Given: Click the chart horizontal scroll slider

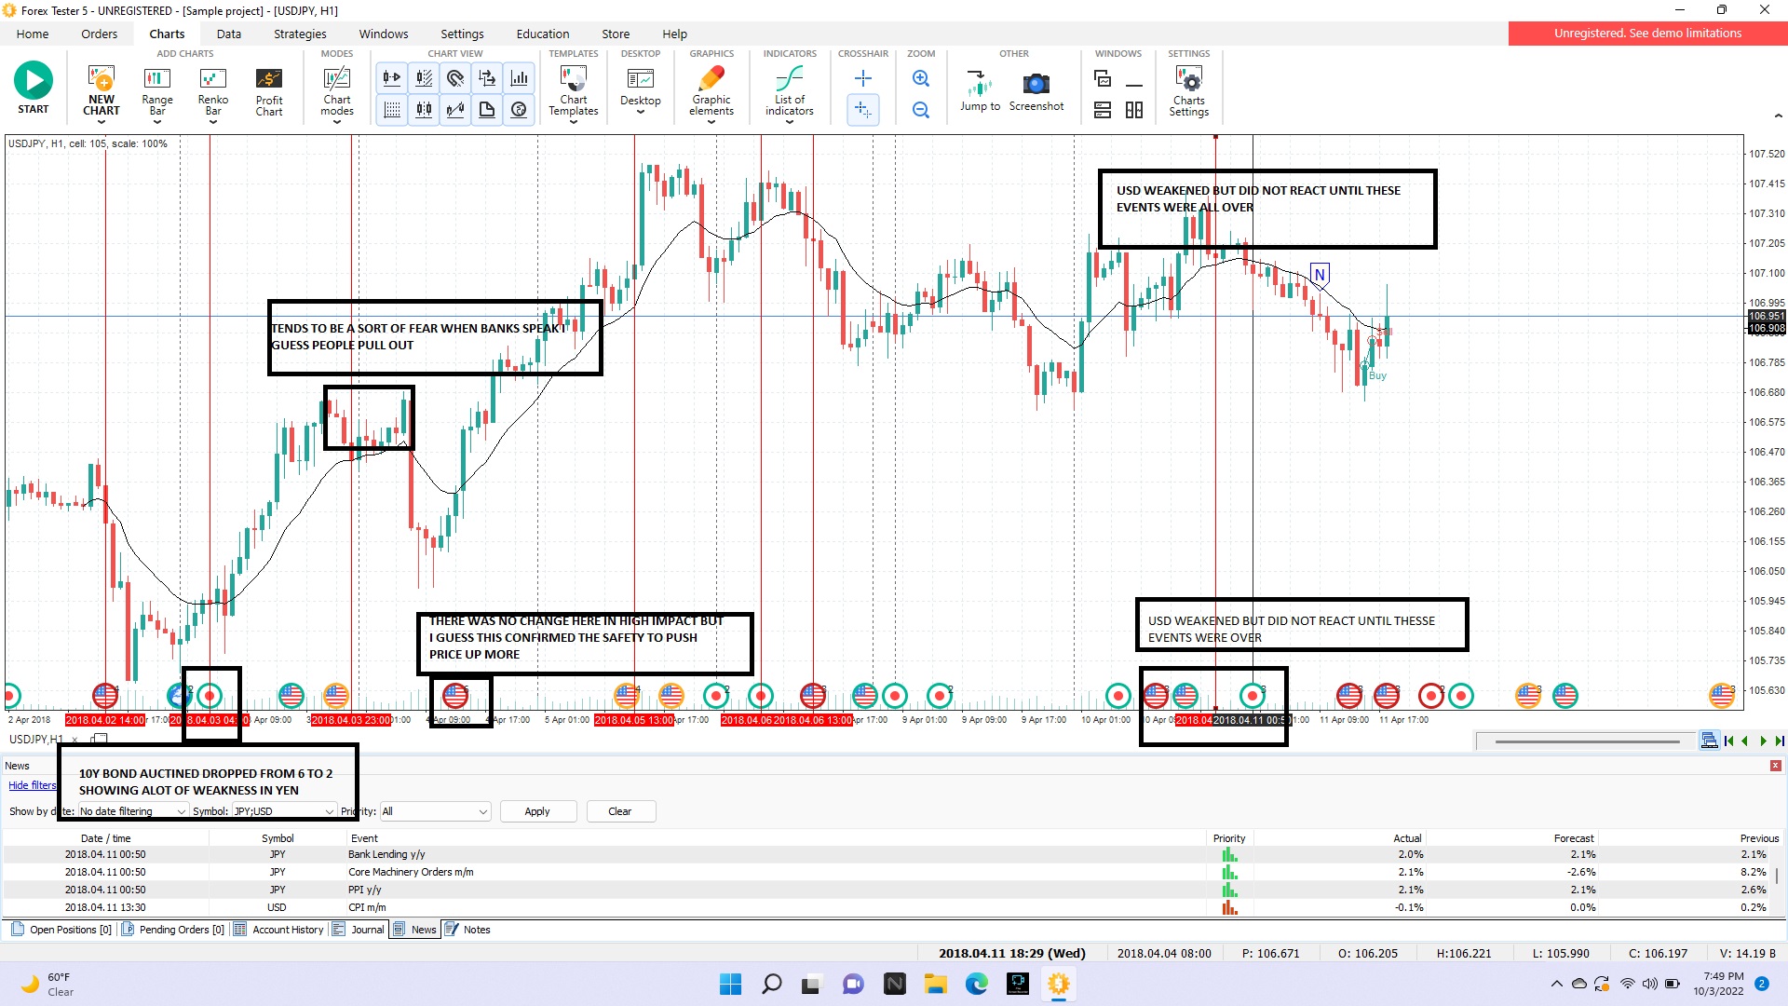Looking at the screenshot, I should (1586, 741).
